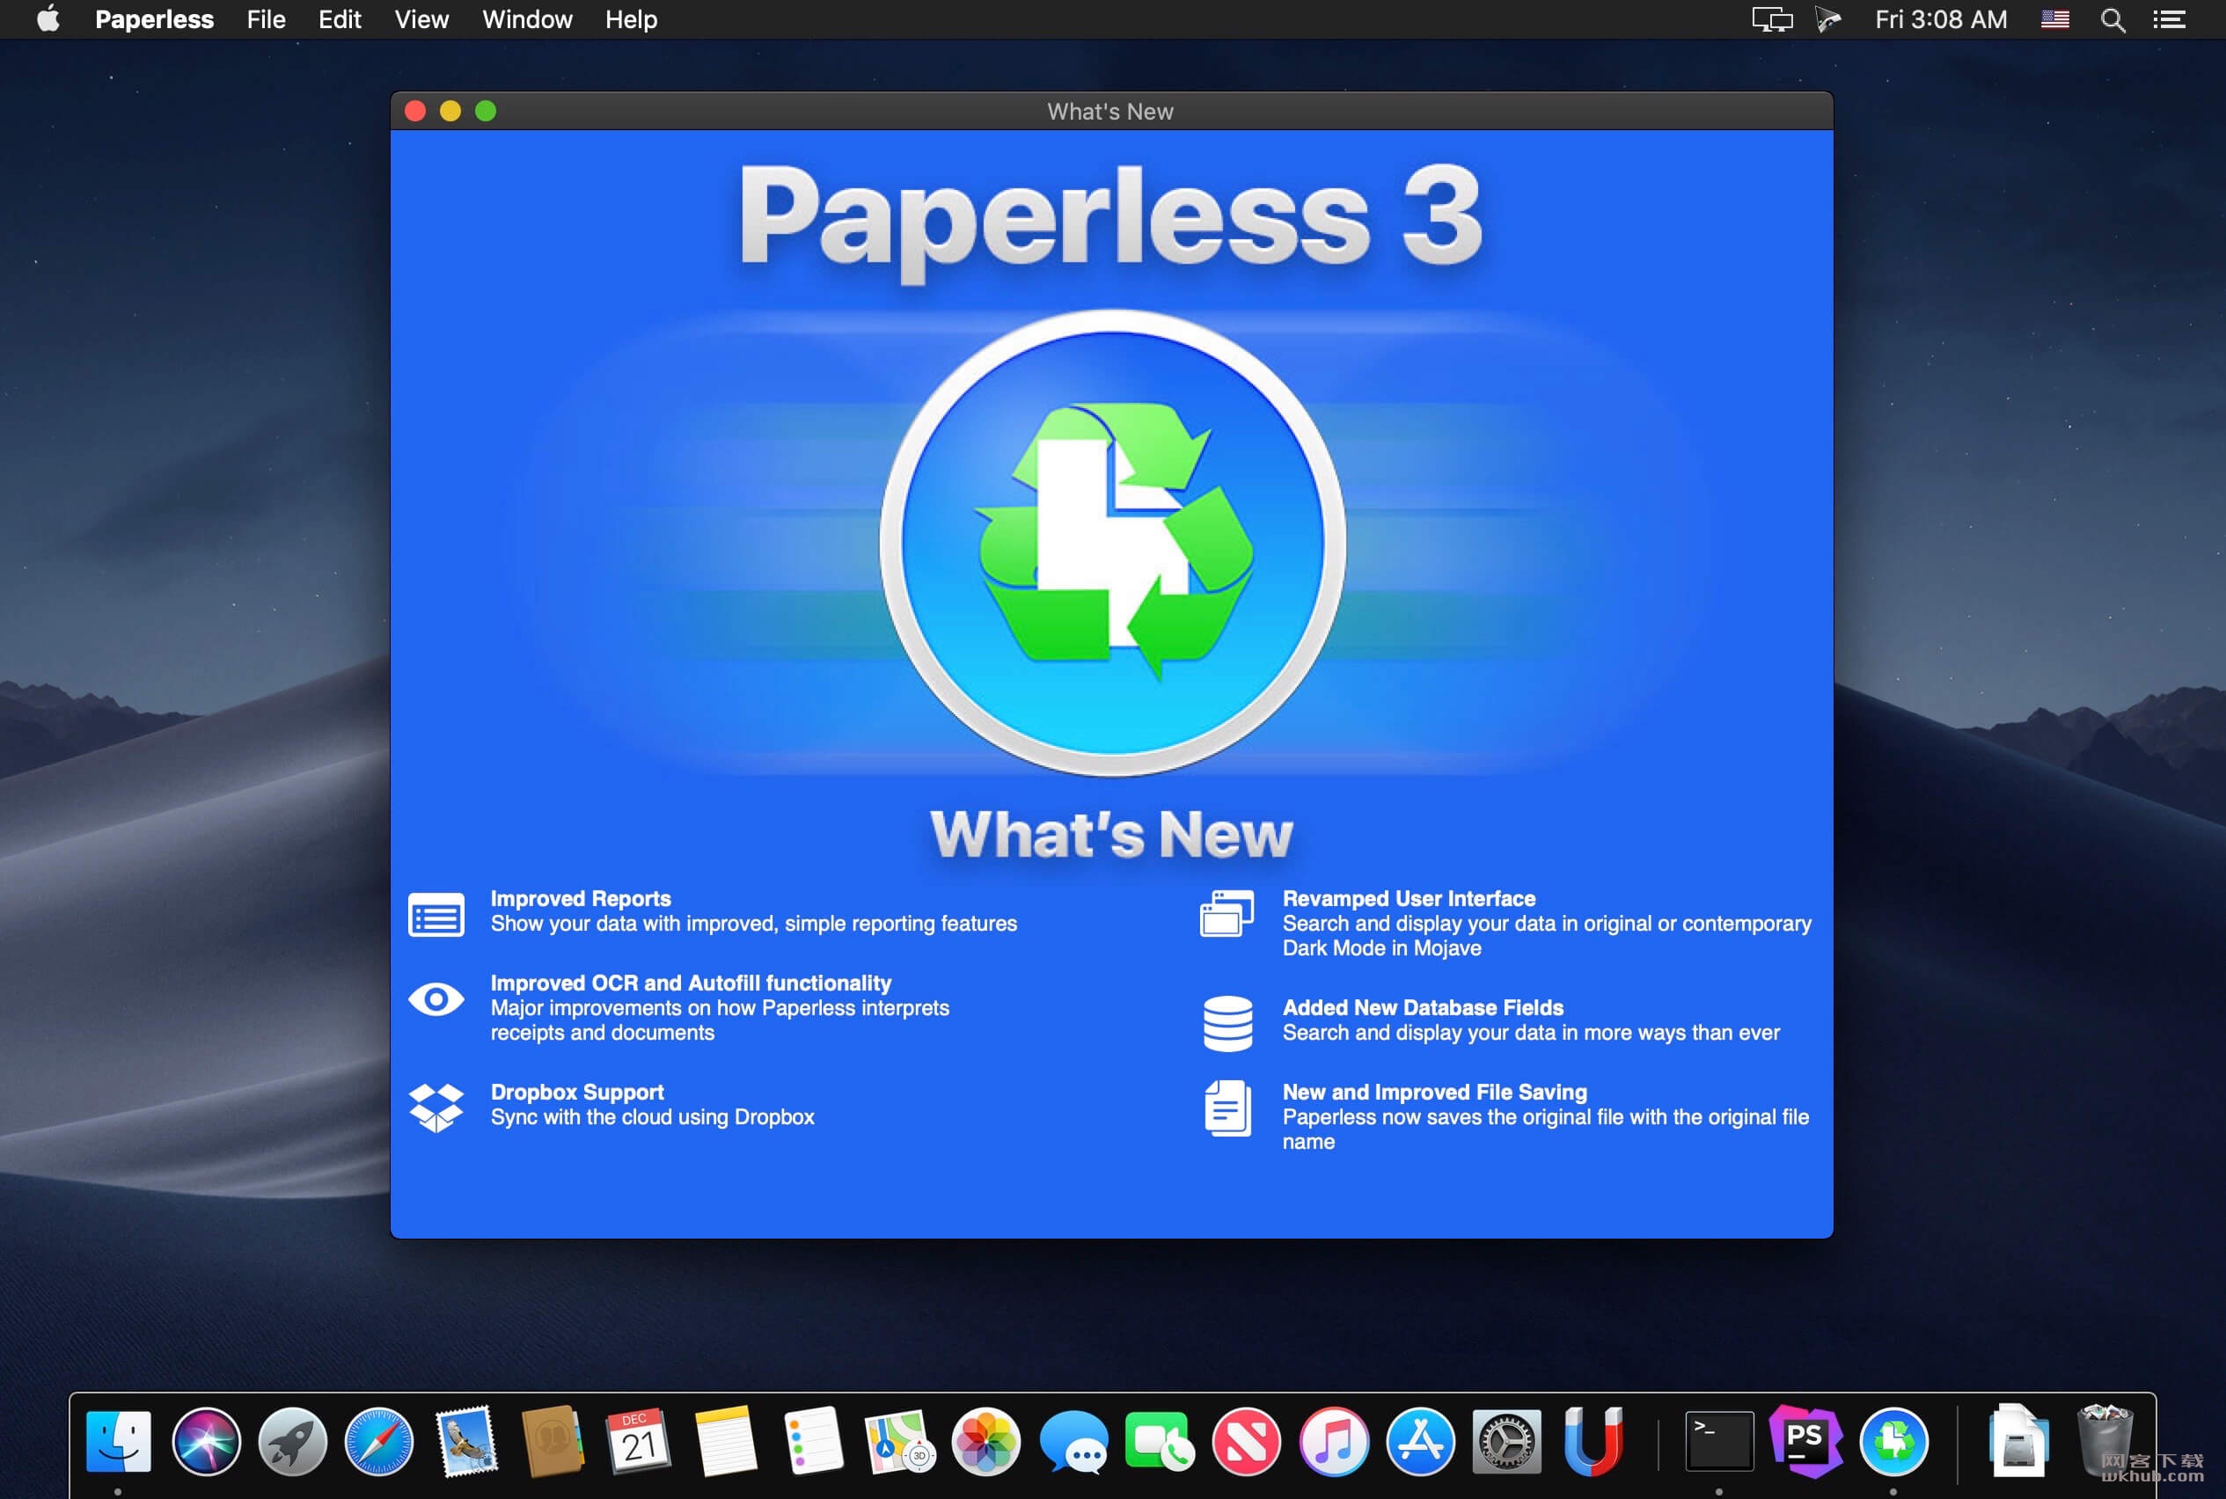2226x1499 pixels.
Task: Open the Window menu
Action: [x=527, y=19]
